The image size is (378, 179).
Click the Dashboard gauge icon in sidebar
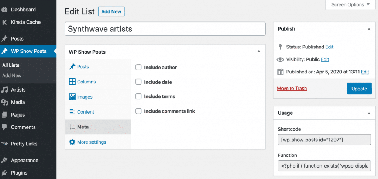(x=4, y=10)
